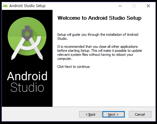Click the Android icon in the title bar
157x124 pixels.
5,6
